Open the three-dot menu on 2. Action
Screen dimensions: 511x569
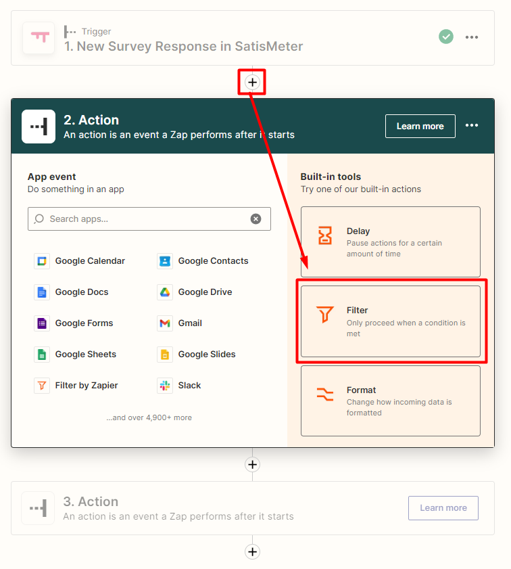click(x=472, y=125)
